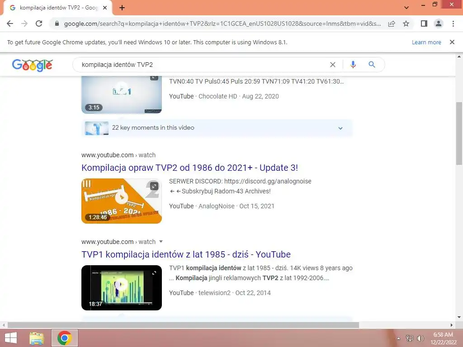Click the telewision2 channel name
Image resolution: width=463 pixels, height=347 pixels.
214,293
